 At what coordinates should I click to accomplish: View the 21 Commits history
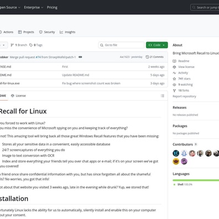click(154, 57)
